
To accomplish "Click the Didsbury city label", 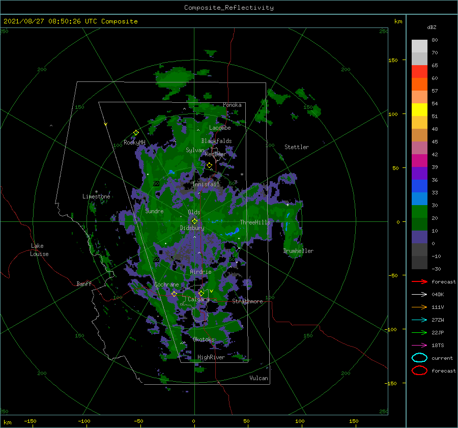I will click(x=192, y=228).
